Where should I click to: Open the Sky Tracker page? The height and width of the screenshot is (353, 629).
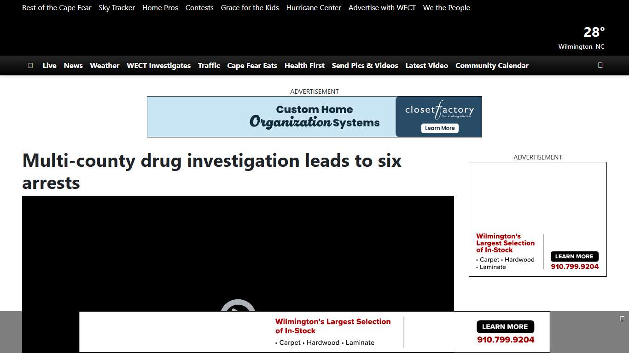116,7
